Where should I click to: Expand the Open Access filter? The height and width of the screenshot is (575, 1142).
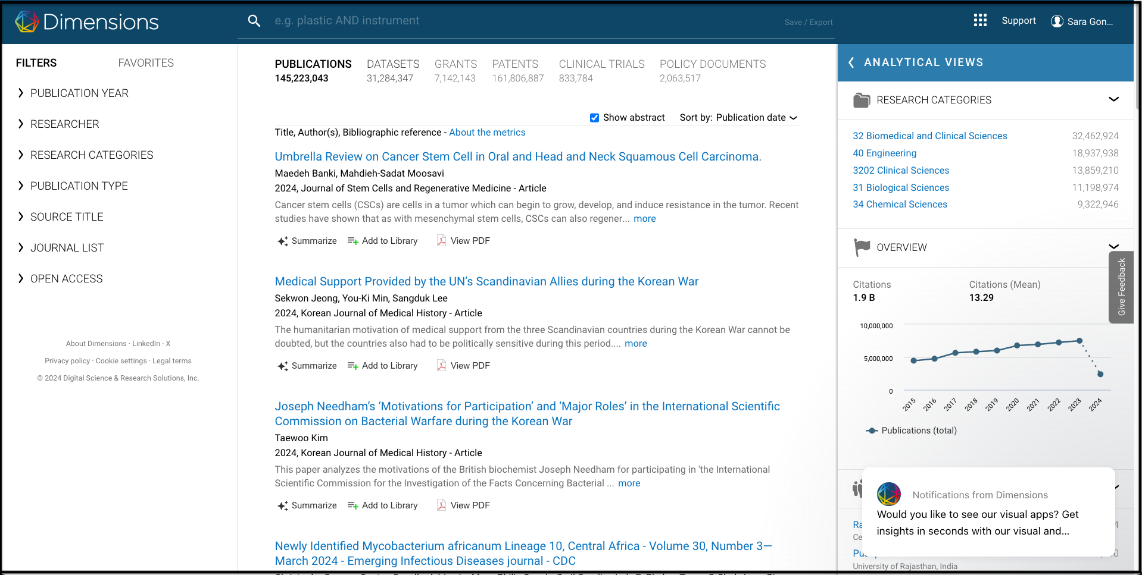click(21, 279)
